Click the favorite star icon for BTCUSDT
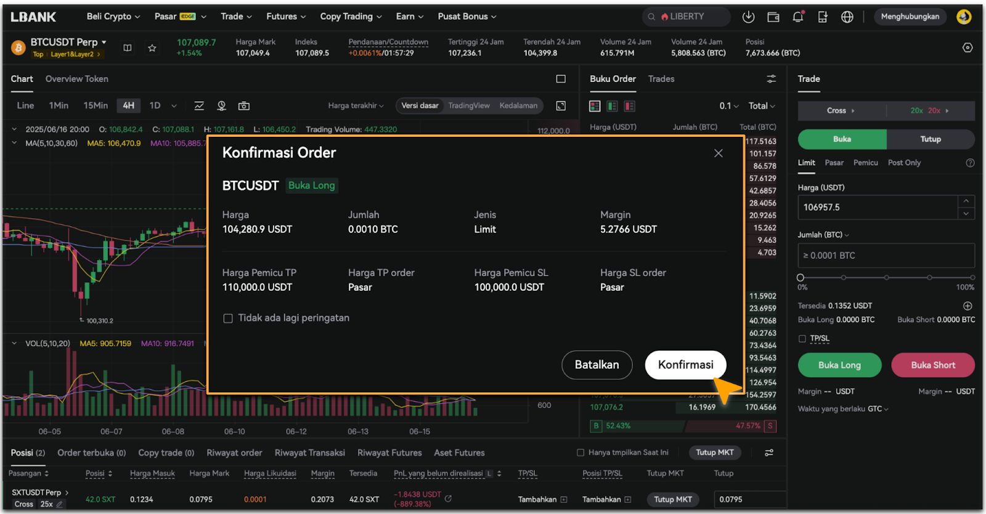986x514 pixels. tap(152, 48)
